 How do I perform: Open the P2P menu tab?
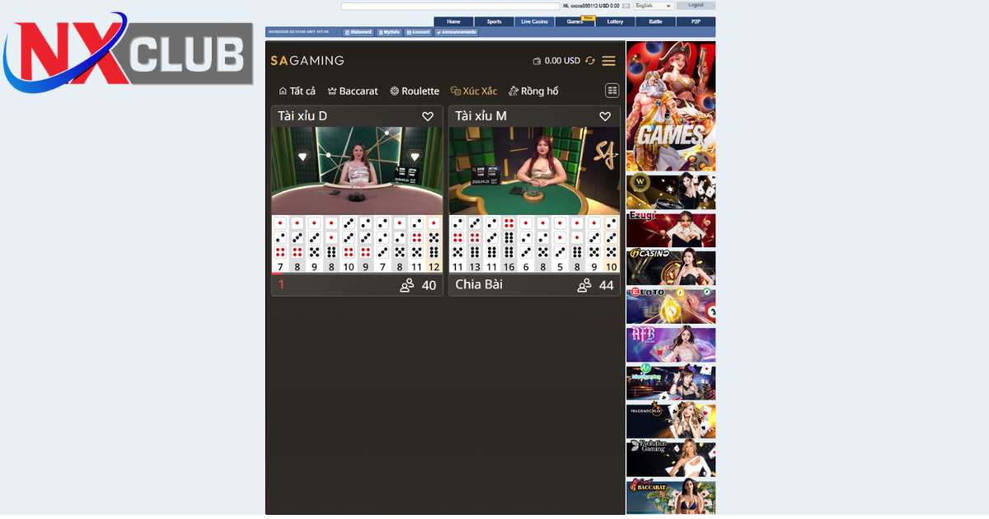pos(696,21)
